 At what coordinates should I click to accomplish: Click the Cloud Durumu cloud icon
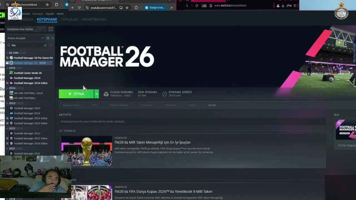pyautogui.click(x=106, y=94)
